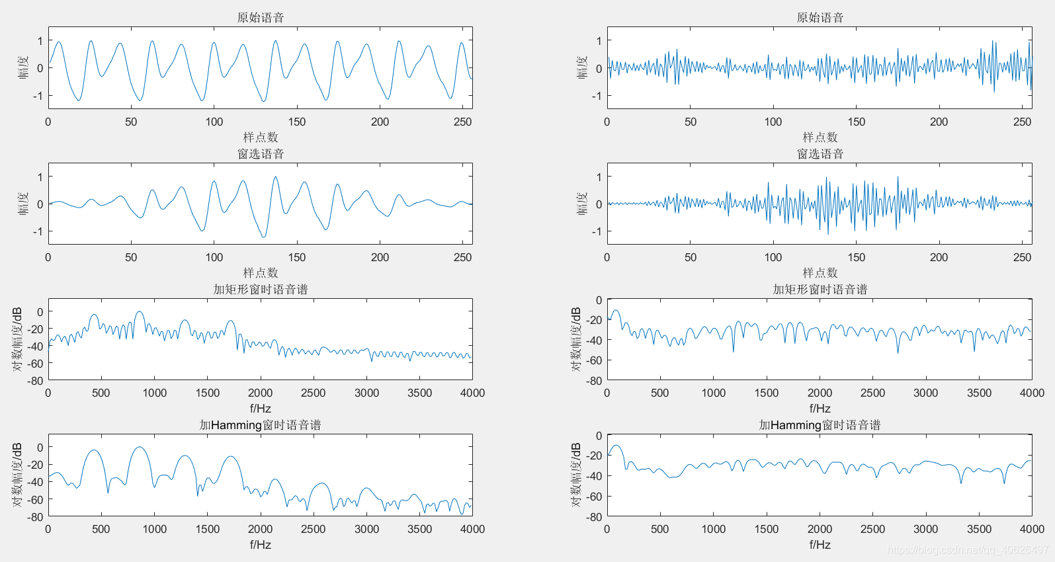1055x562 pixels.
Task: Select f/Hz label under right Hamming spectrum
Action: (820, 545)
